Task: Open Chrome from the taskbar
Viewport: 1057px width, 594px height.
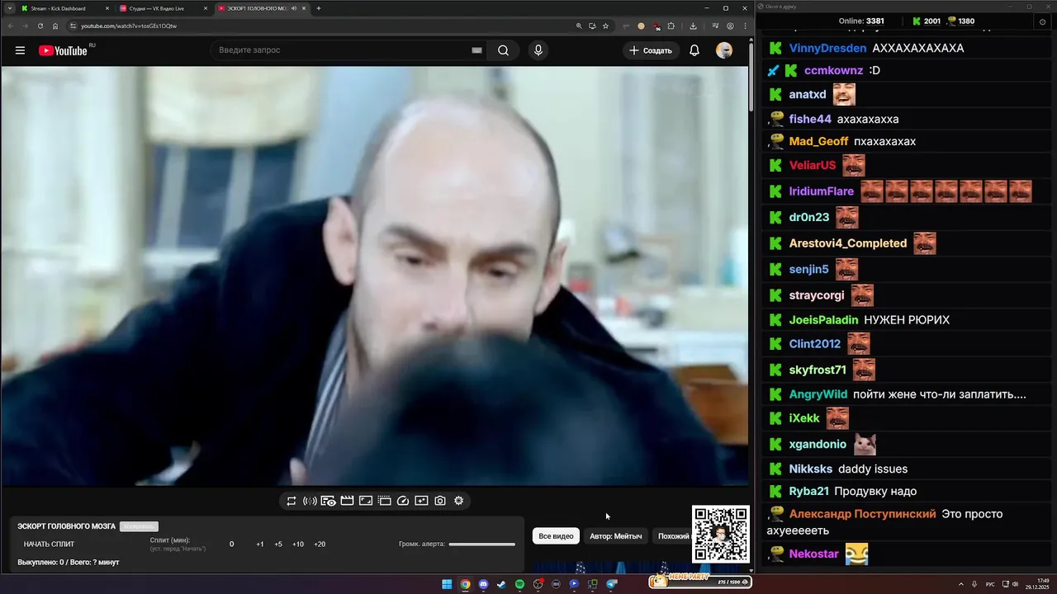Action: point(465,584)
